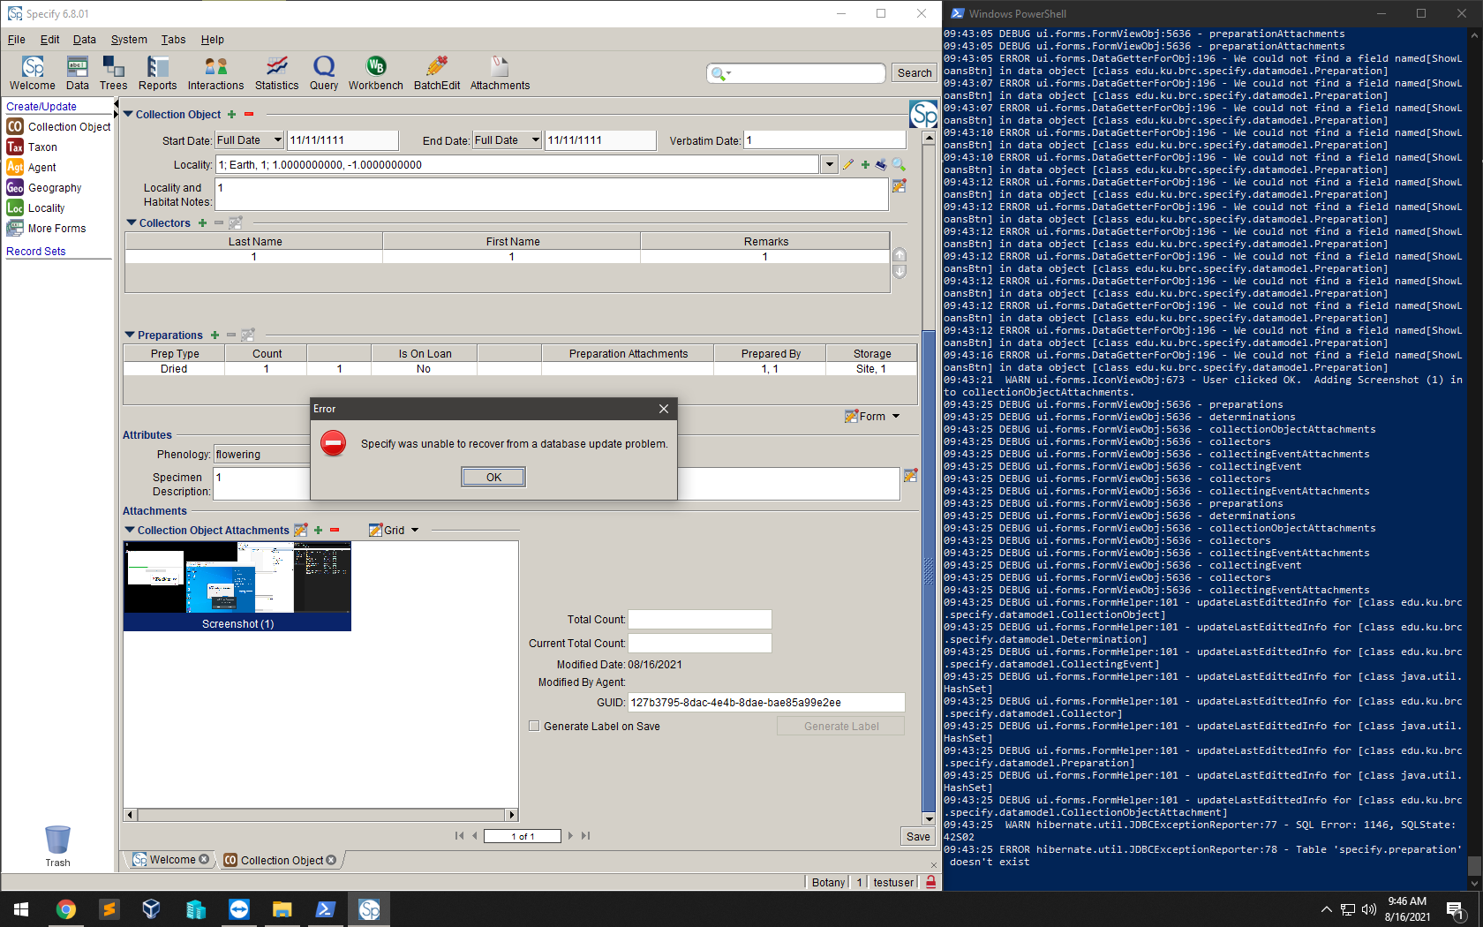Collapse the Preparations section
The width and height of the screenshot is (1483, 927).
point(130,335)
